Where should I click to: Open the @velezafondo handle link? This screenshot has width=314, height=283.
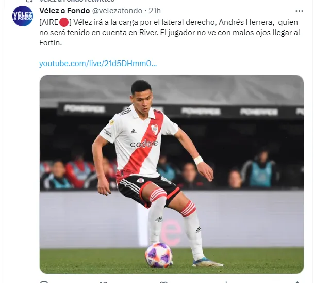coord(117,11)
